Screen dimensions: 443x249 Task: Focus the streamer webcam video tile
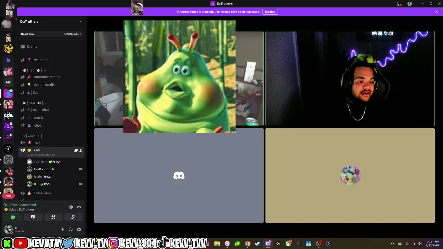point(350,79)
